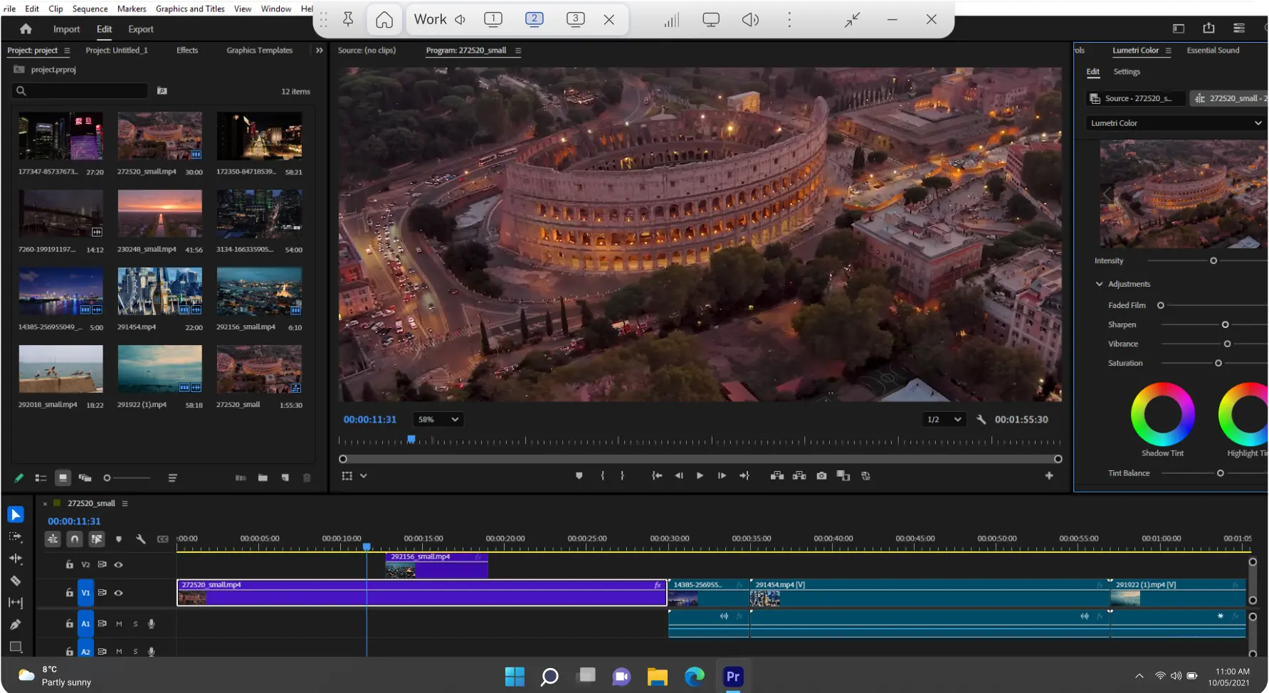Click the Export Frame camera icon

pyautogui.click(x=821, y=476)
